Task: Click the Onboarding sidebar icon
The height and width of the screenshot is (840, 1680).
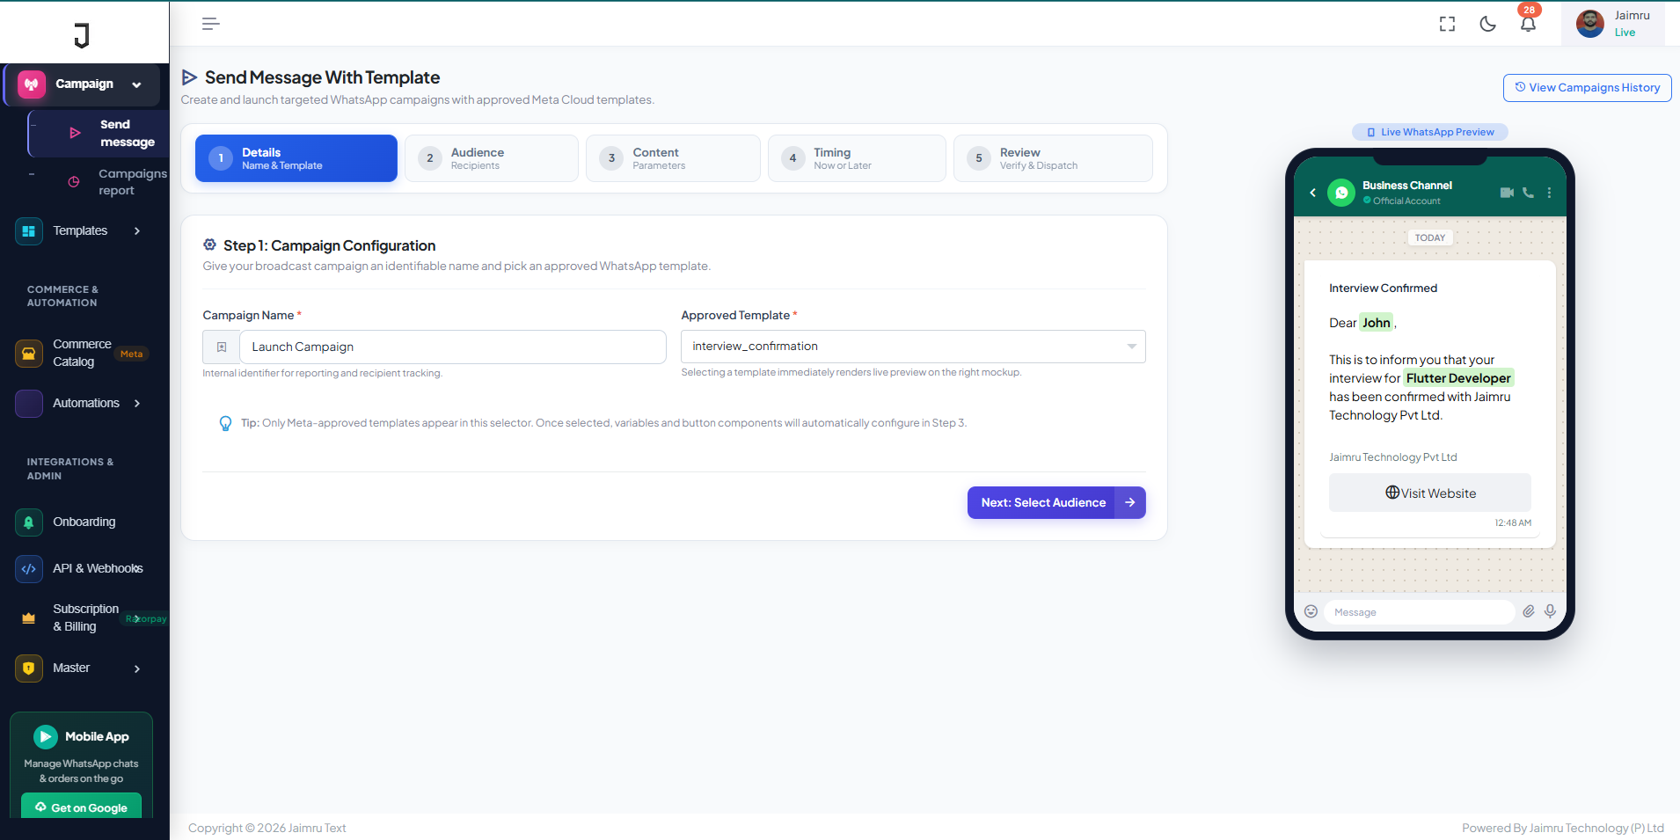Action: coord(29,522)
